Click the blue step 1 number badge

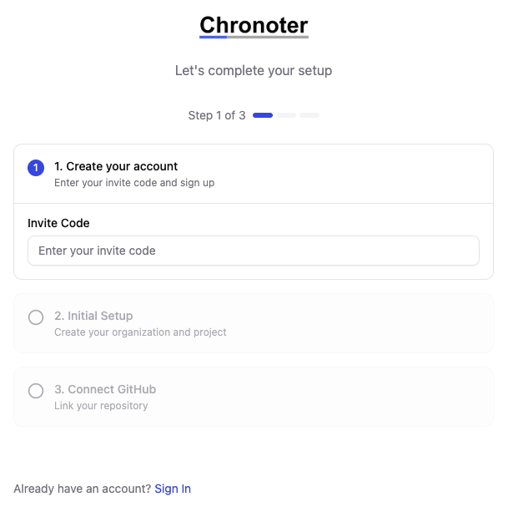[x=36, y=168]
